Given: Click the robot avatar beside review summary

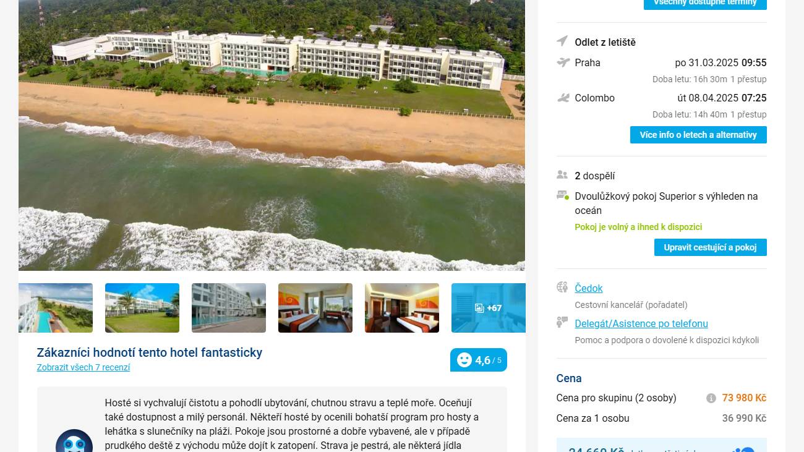Looking at the screenshot, I should [74, 443].
